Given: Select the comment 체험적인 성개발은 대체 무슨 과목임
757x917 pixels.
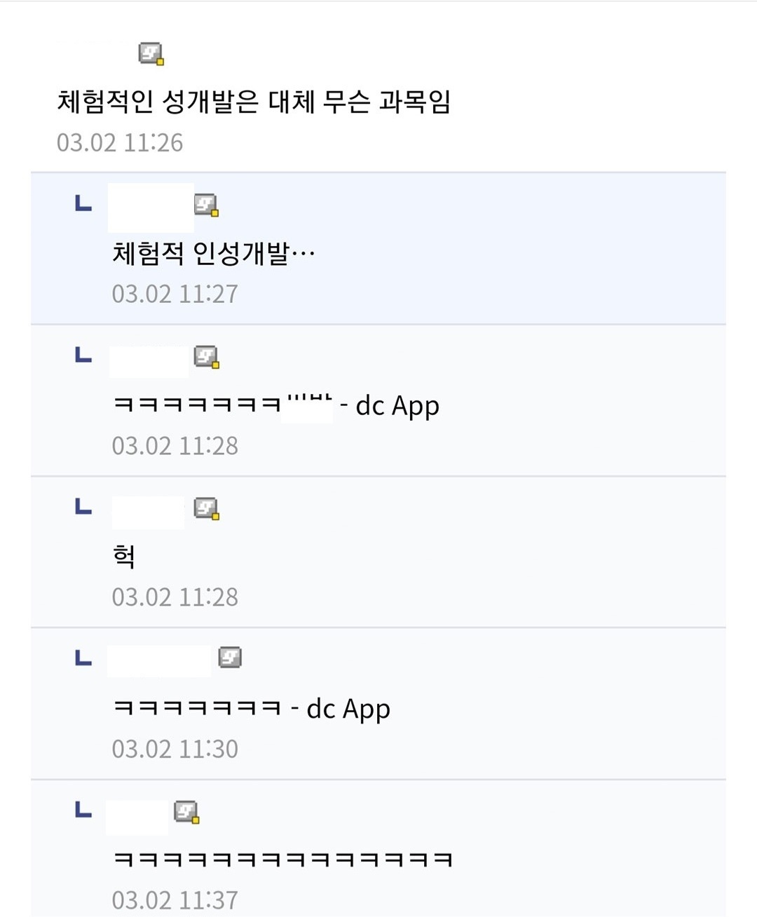Looking at the screenshot, I should pyautogui.click(x=253, y=102).
